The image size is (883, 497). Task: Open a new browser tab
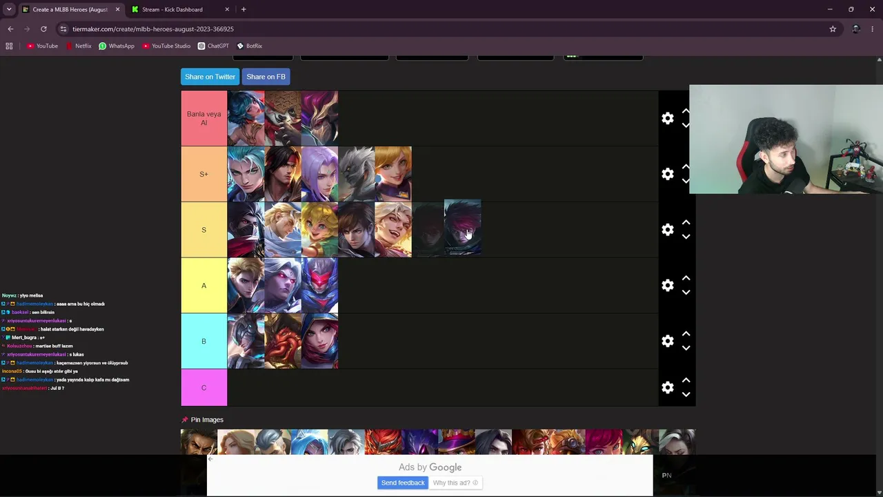click(x=244, y=10)
